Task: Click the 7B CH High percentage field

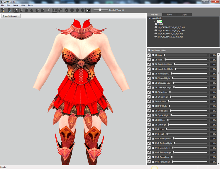Action: click(213, 125)
